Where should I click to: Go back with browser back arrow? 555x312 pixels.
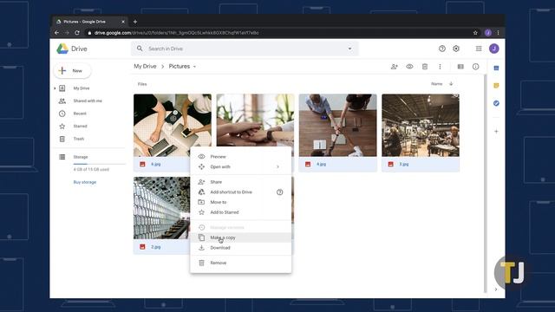point(57,33)
